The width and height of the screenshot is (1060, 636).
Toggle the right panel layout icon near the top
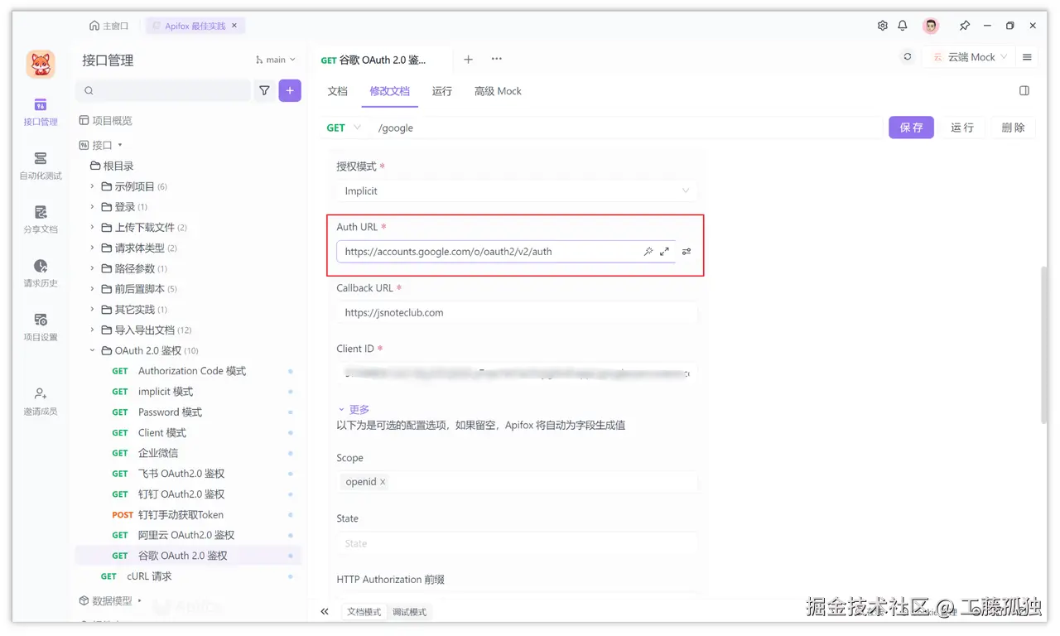point(1024,90)
